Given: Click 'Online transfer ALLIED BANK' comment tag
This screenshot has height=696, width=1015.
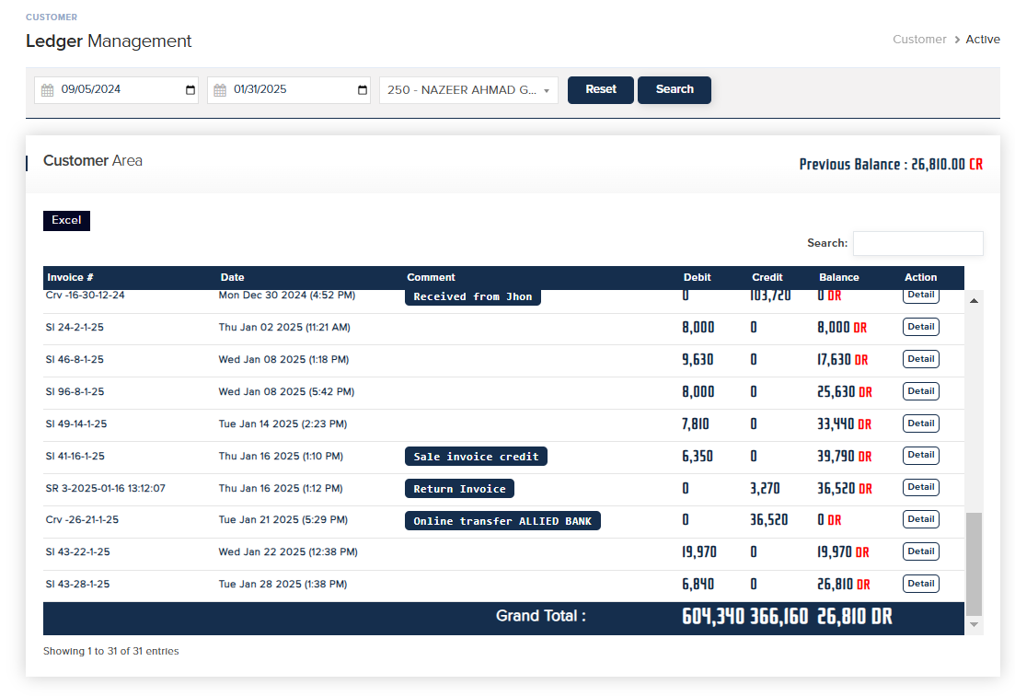Looking at the screenshot, I should [x=502, y=521].
